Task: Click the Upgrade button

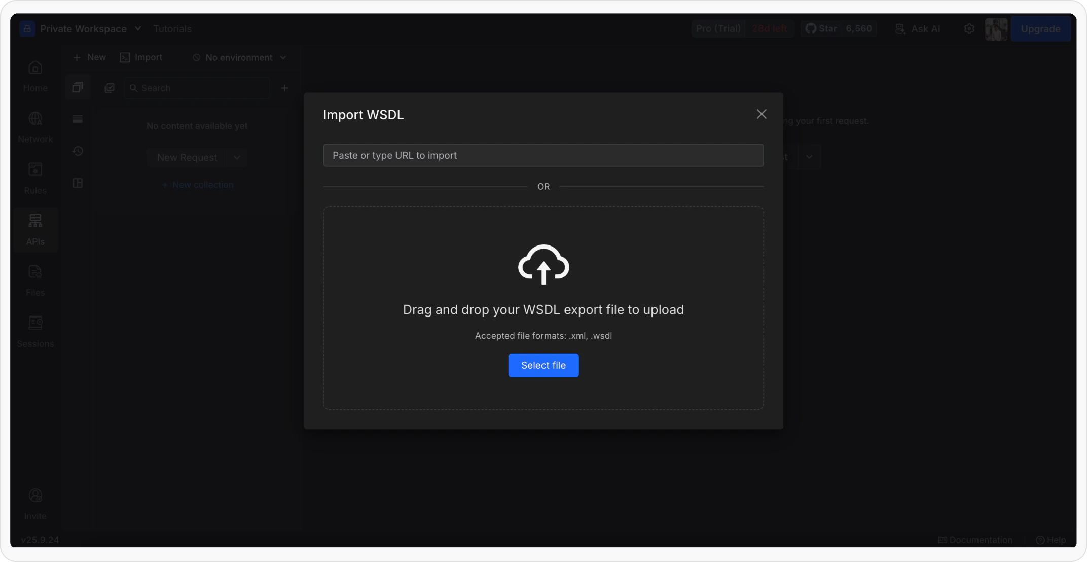Action: point(1040,29)
